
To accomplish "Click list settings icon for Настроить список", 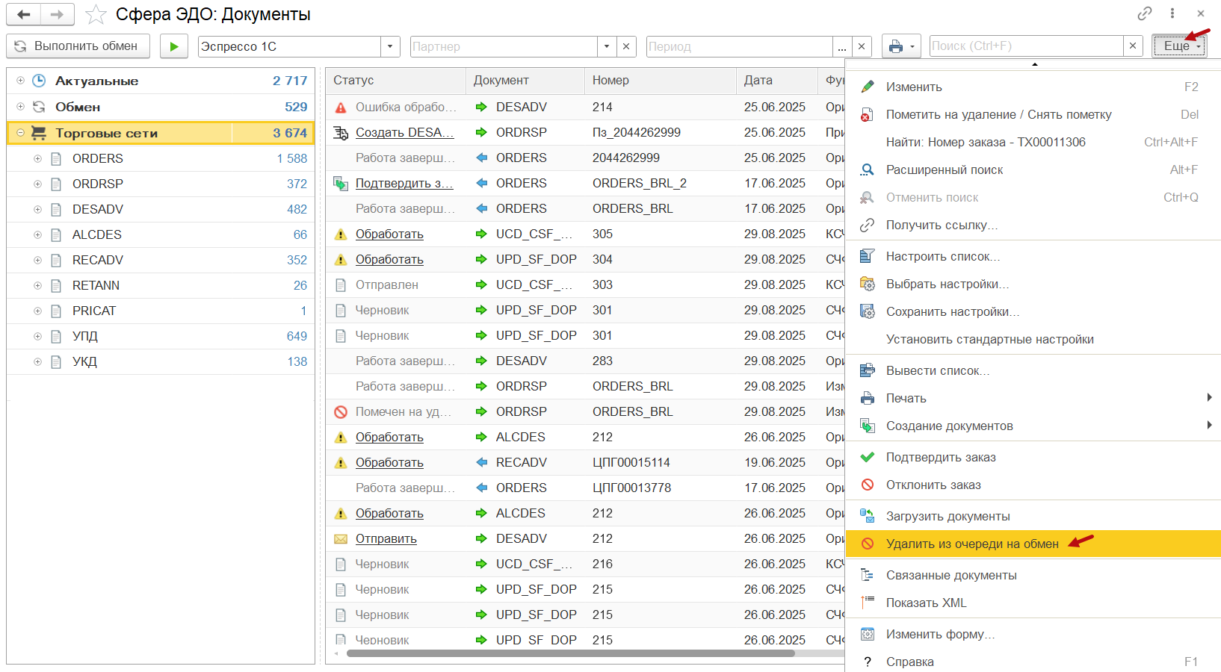I will pos(867,256).
